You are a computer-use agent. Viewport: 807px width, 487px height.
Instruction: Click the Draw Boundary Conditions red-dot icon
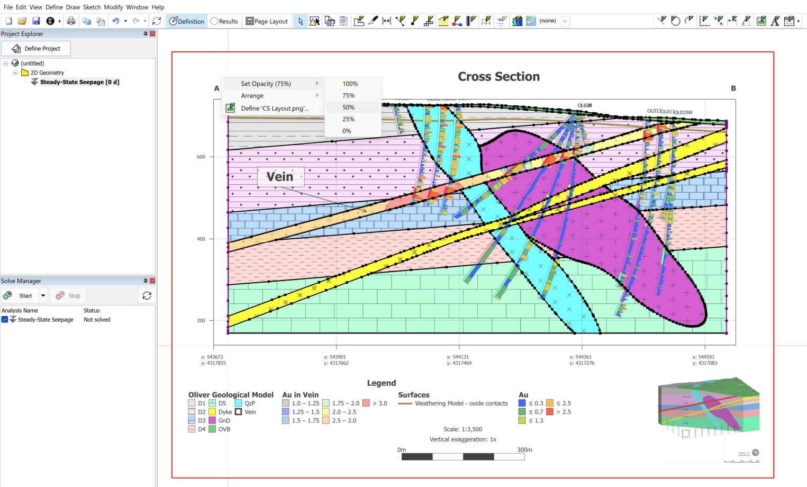coord(457,21)
